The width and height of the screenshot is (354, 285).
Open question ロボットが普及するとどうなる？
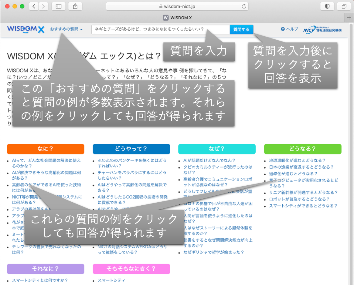pos(299,199)
